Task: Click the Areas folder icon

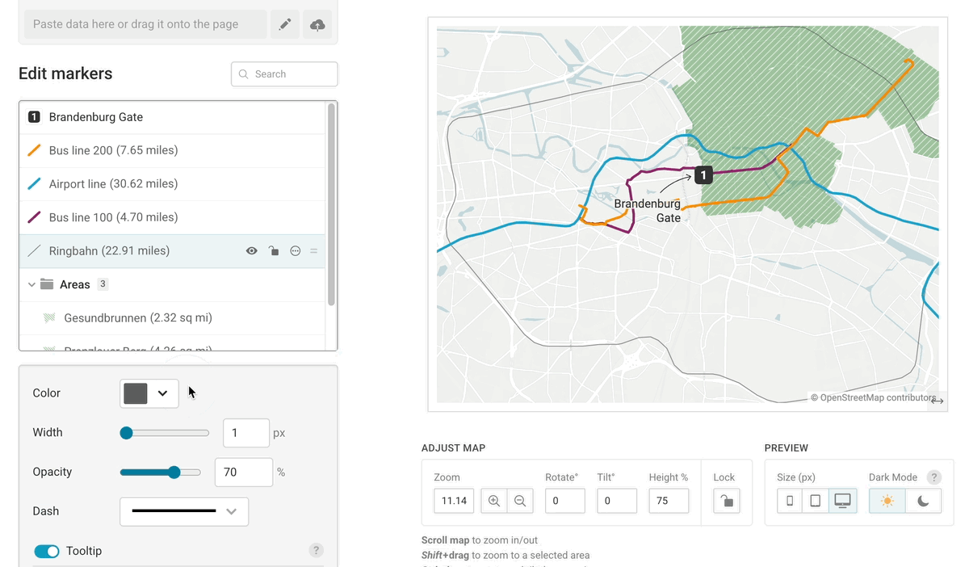Action: [47, 284]
